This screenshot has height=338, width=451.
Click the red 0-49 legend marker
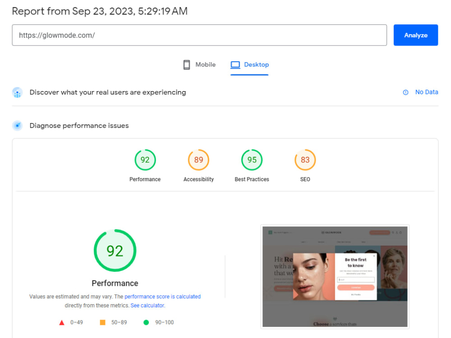62,322
